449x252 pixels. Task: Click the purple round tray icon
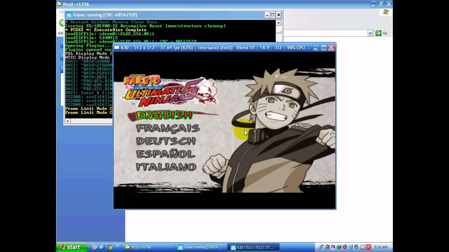point(333,247)
